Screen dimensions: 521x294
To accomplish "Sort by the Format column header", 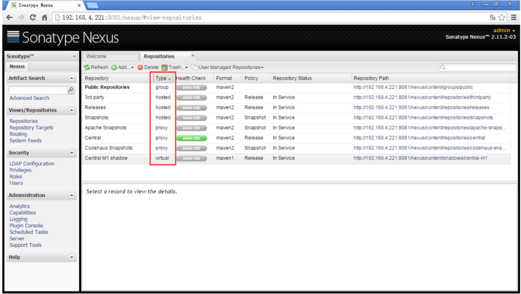I will (227, 78).
